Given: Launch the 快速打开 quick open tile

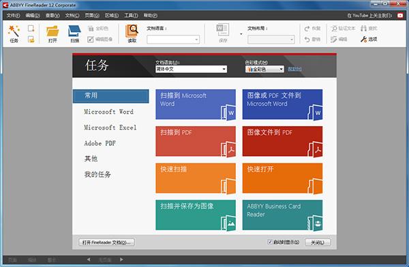Looking at the screenshot, I should [x=282, y=178].
